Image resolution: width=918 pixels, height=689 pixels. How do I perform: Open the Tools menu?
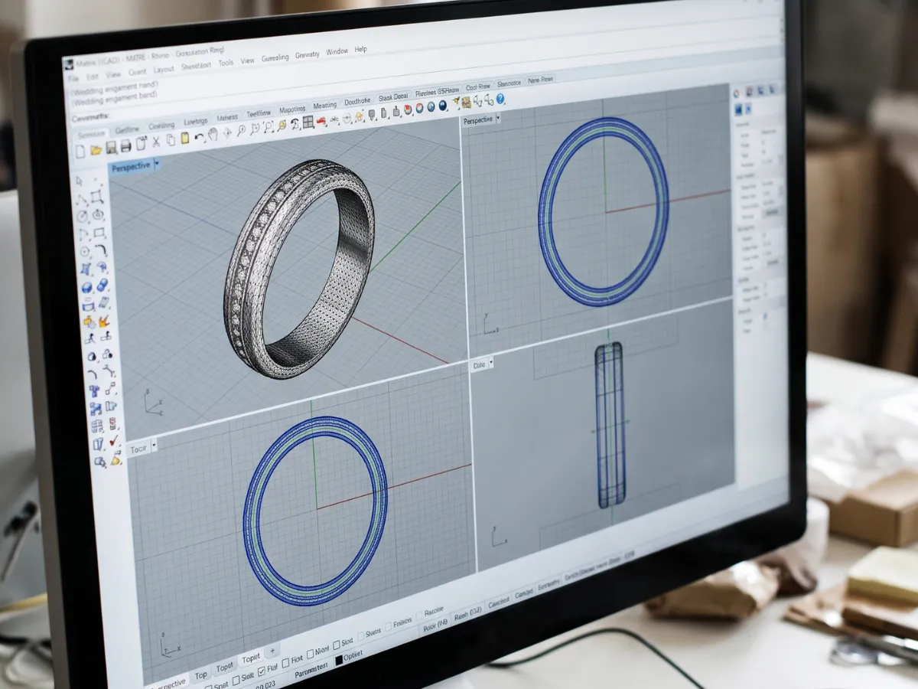pyautogui.click(x=226, y=63)
